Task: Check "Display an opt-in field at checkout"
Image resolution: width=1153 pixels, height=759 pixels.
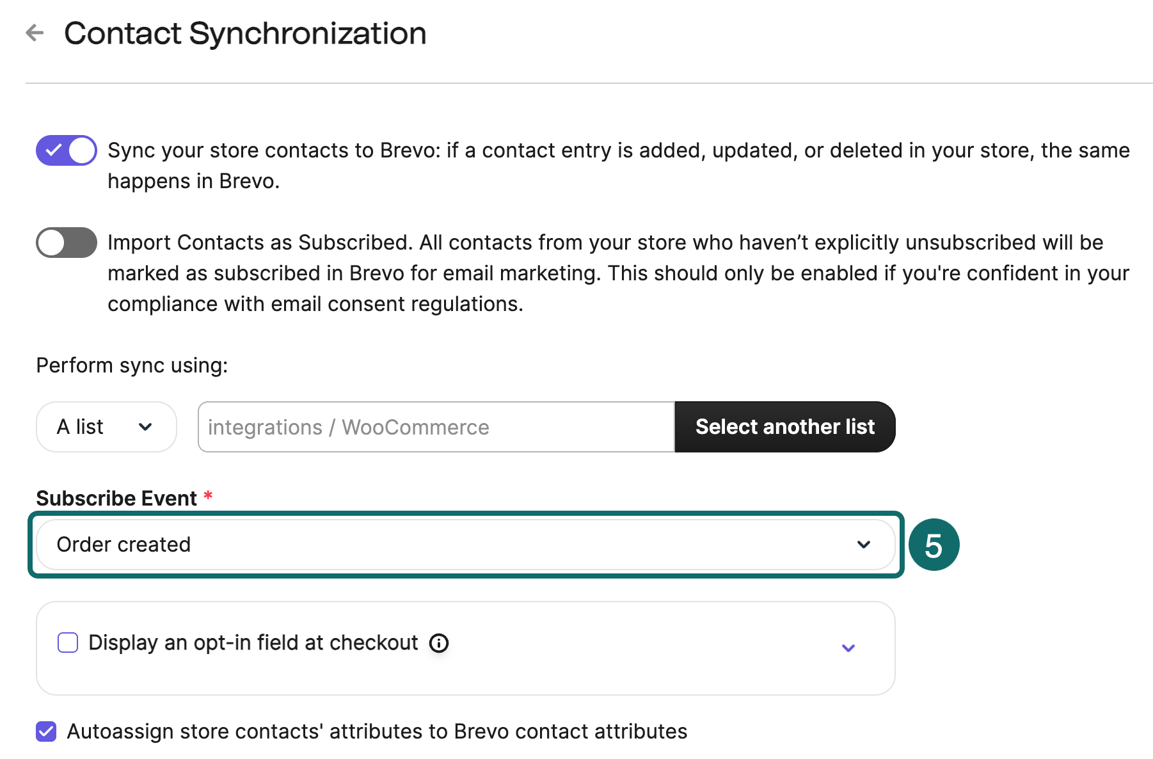Action: pos(67,643)
